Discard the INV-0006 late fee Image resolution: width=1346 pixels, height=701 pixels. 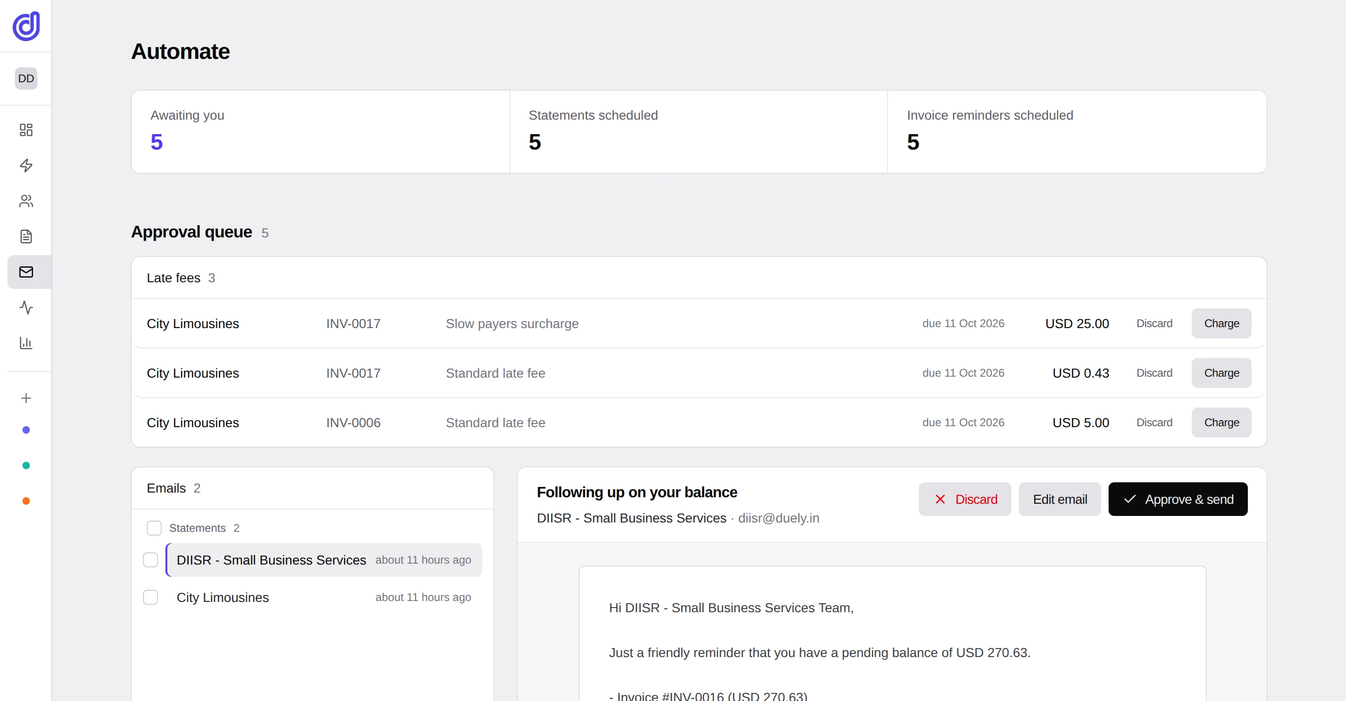tap(1154, 422)
